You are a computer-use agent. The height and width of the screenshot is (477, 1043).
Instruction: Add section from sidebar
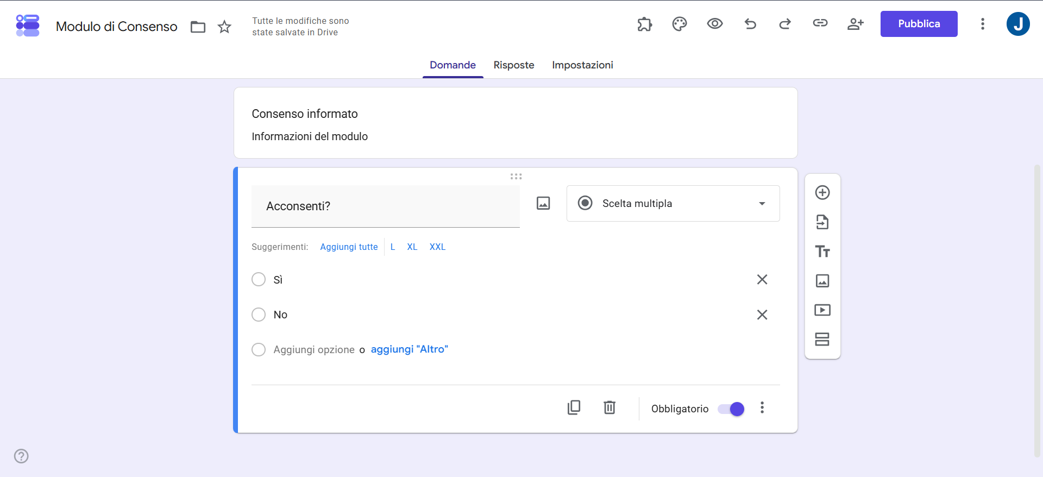click(822, 339)
